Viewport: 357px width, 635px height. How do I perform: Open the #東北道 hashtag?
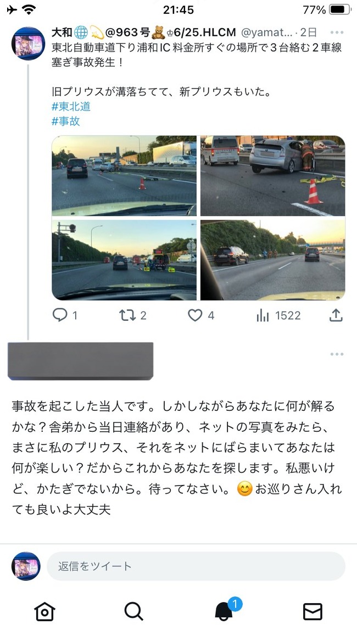71,107
